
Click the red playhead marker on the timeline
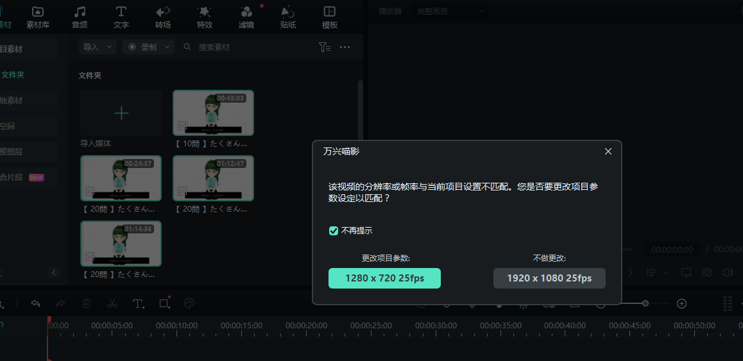(49, 320)
